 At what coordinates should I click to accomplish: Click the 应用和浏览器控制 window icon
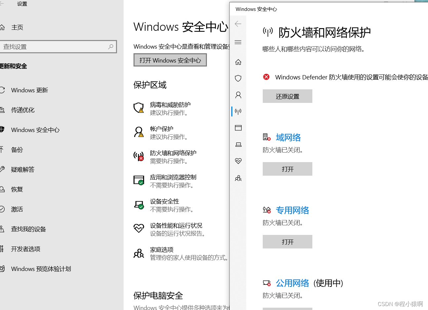pyautogui.click(x=139, y=180)
